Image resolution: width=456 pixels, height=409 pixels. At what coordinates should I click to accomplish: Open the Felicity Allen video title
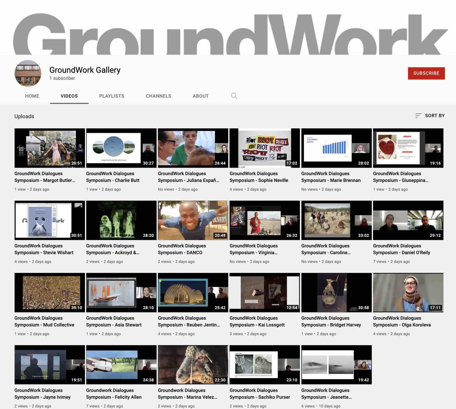click(114, 394)
